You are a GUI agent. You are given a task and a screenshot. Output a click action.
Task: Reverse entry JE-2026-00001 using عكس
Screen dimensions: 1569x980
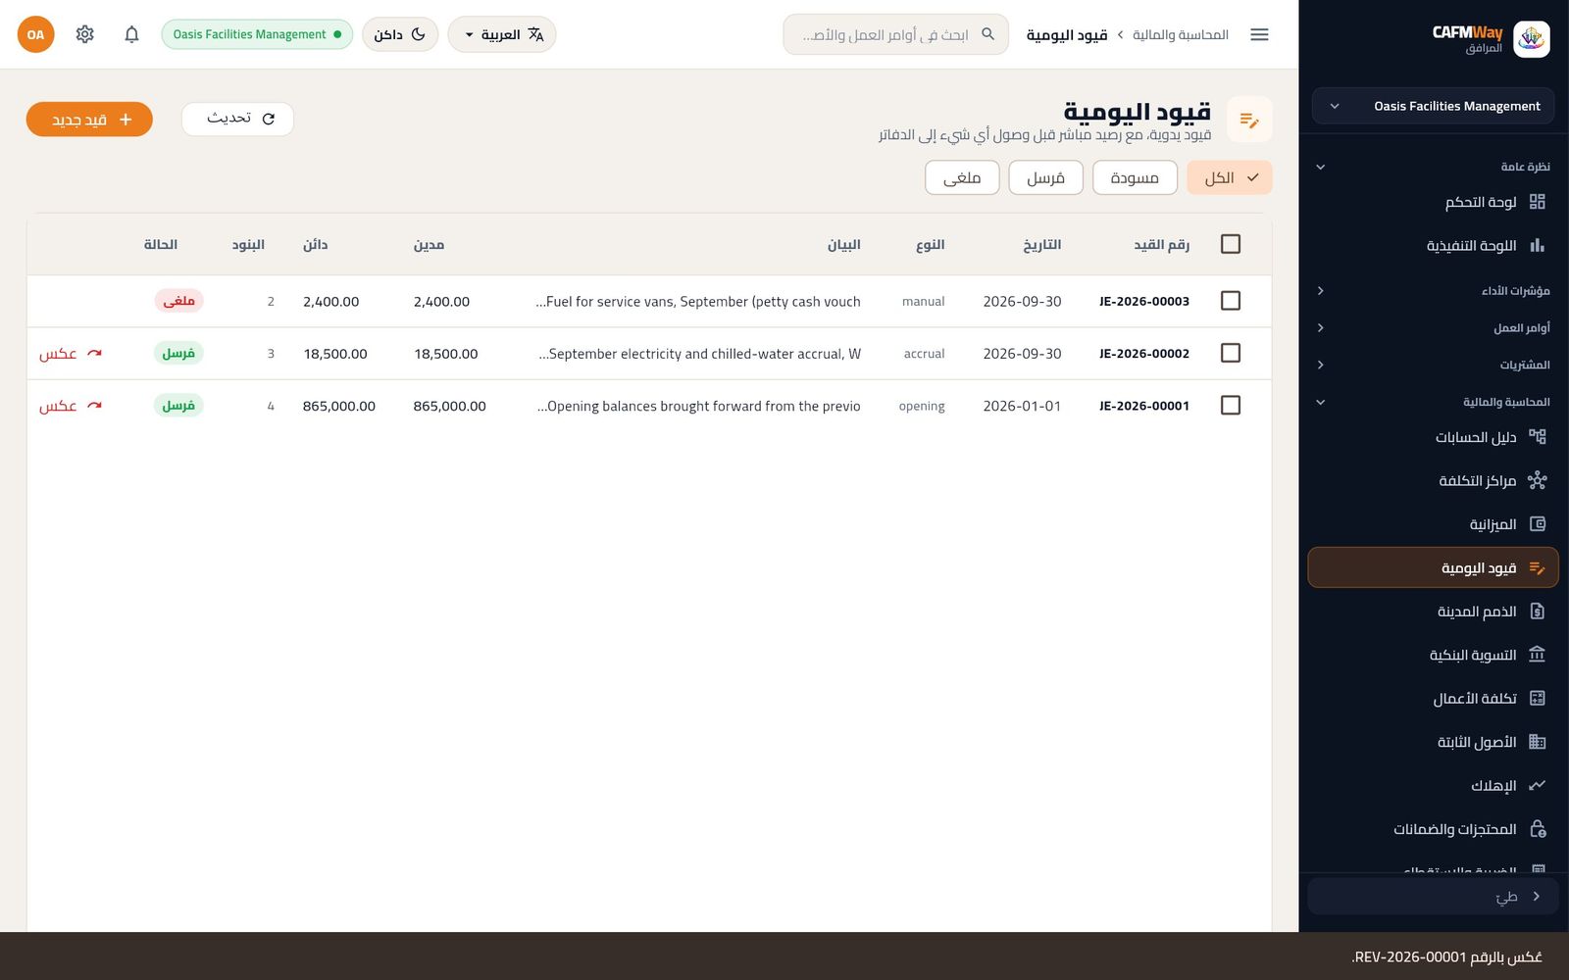[x=71, y=406]
